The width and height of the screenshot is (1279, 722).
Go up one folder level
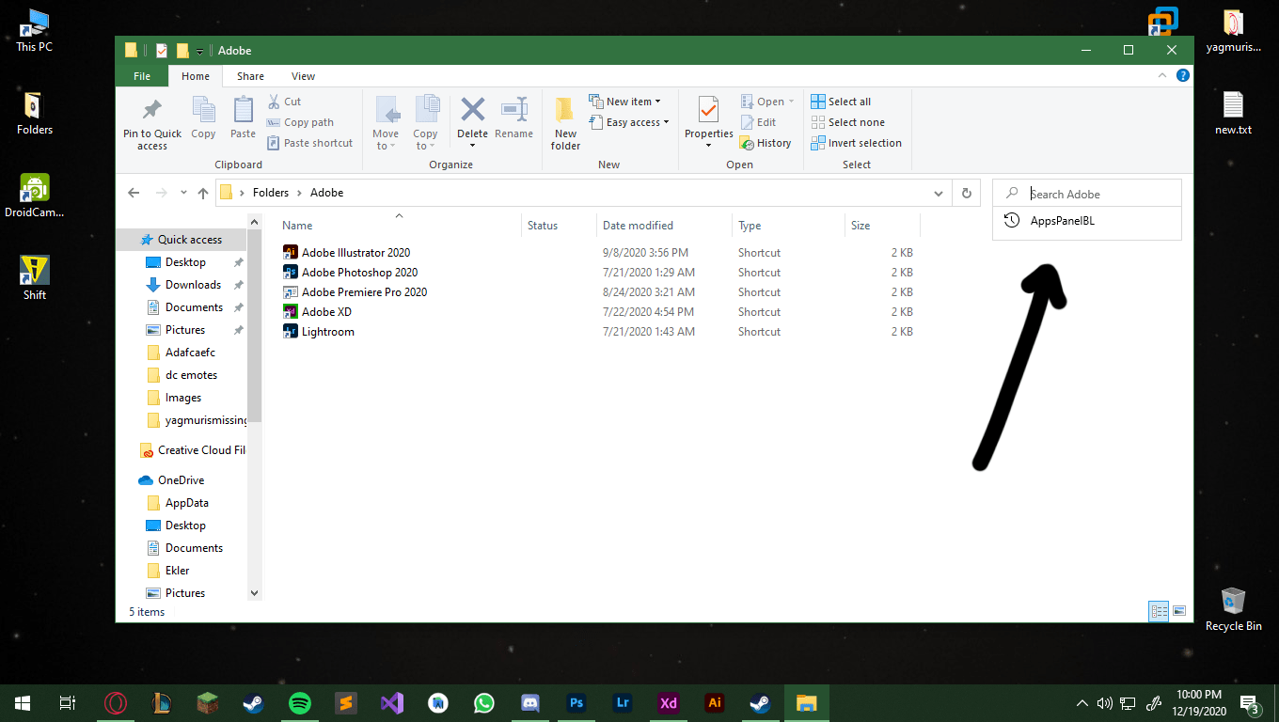tap(202, 193)
